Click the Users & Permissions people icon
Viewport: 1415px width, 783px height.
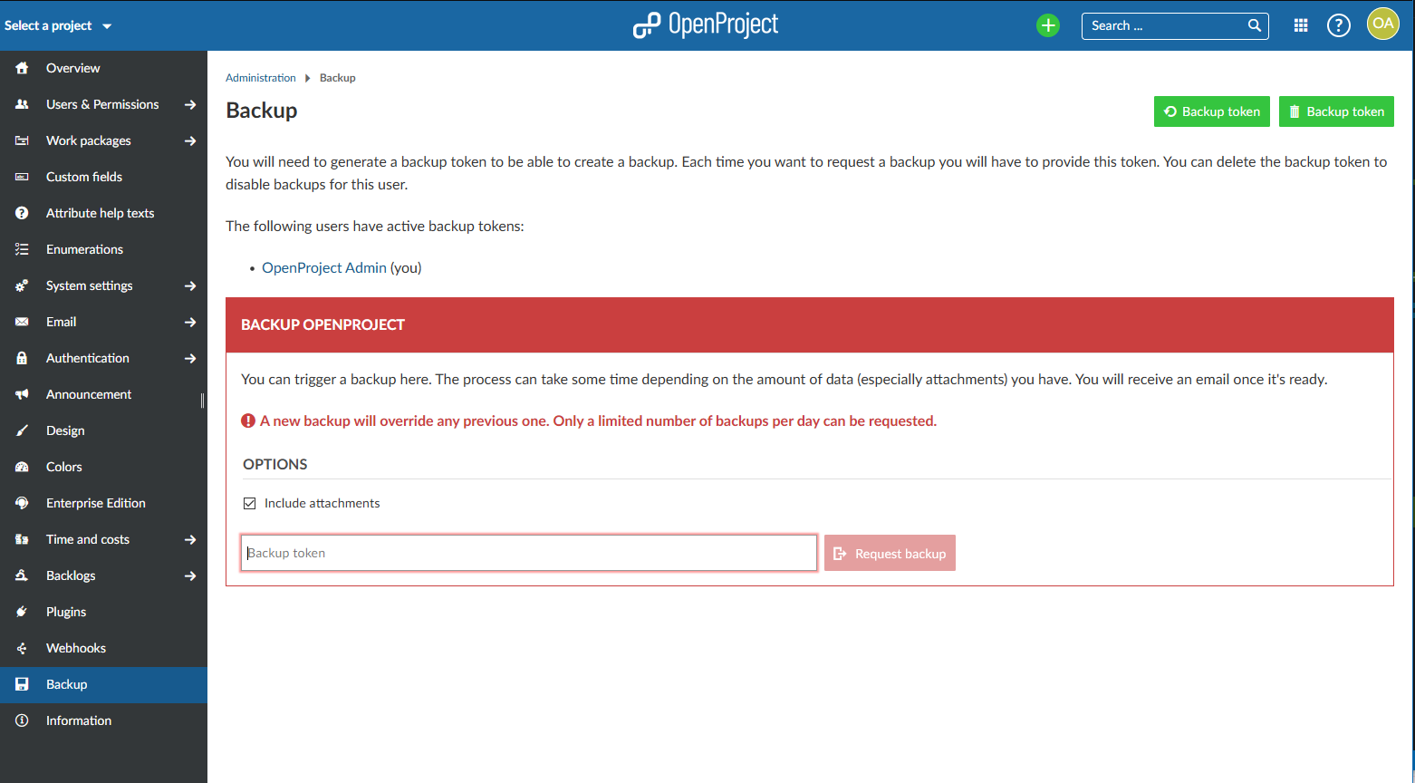[x=22, y=104]
